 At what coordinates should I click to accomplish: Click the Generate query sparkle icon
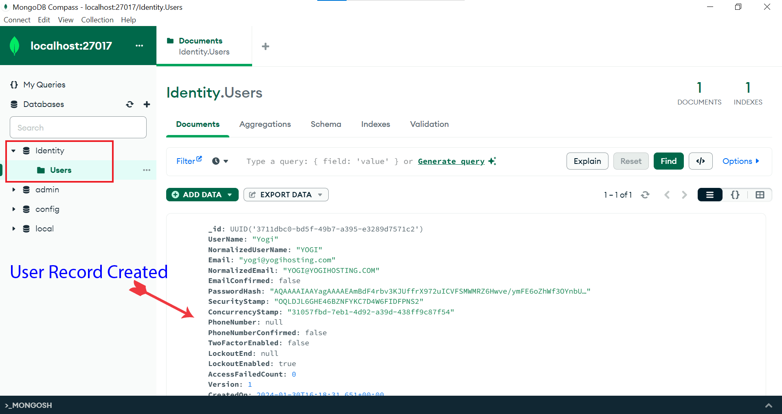[492, 161]
